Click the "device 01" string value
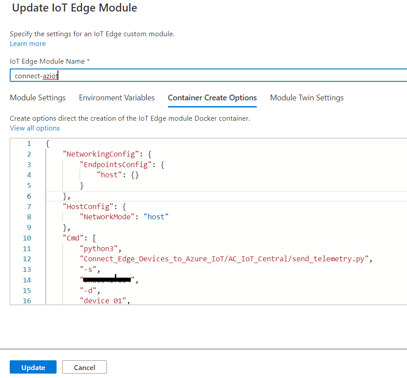Image resolution: width=407 pixels, height=378 pixels. [103, 301]
